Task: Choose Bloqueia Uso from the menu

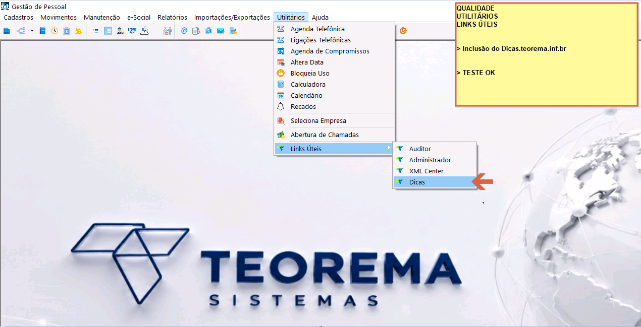Action: (334, 73)
